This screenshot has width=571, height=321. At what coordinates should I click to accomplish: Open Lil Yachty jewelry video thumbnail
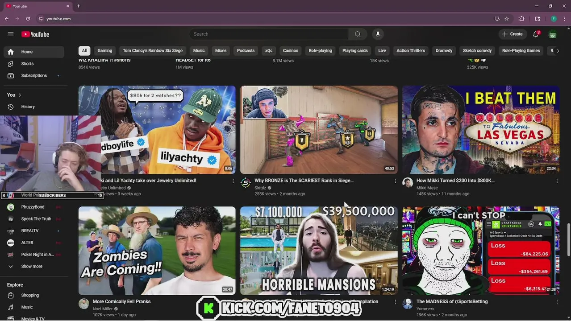[157, 130]
